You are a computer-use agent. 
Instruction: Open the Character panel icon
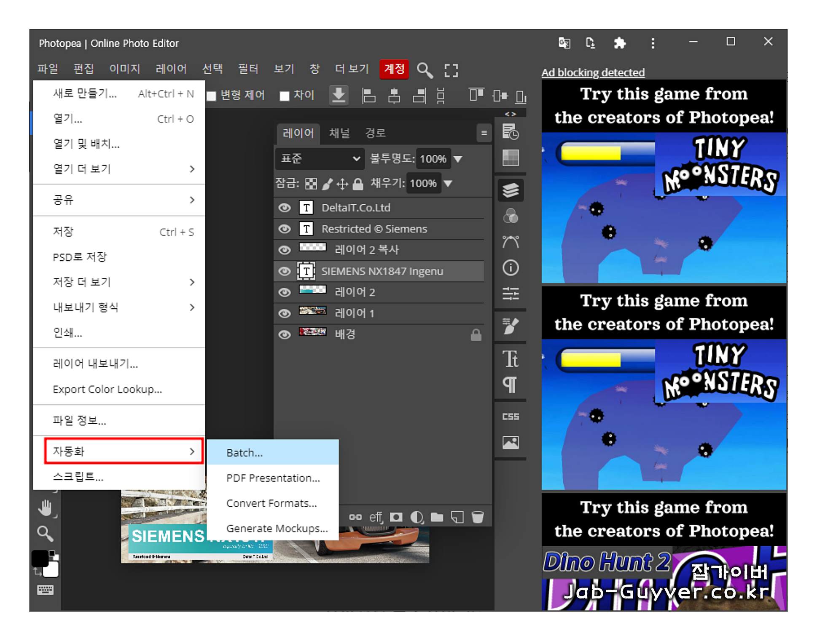(510, 359)
